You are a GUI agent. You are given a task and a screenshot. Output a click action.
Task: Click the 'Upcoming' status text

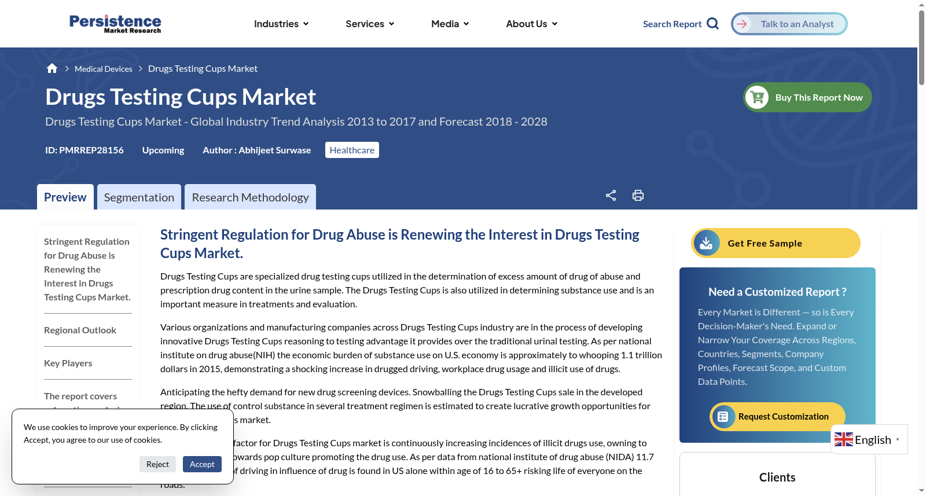(163, 150)
